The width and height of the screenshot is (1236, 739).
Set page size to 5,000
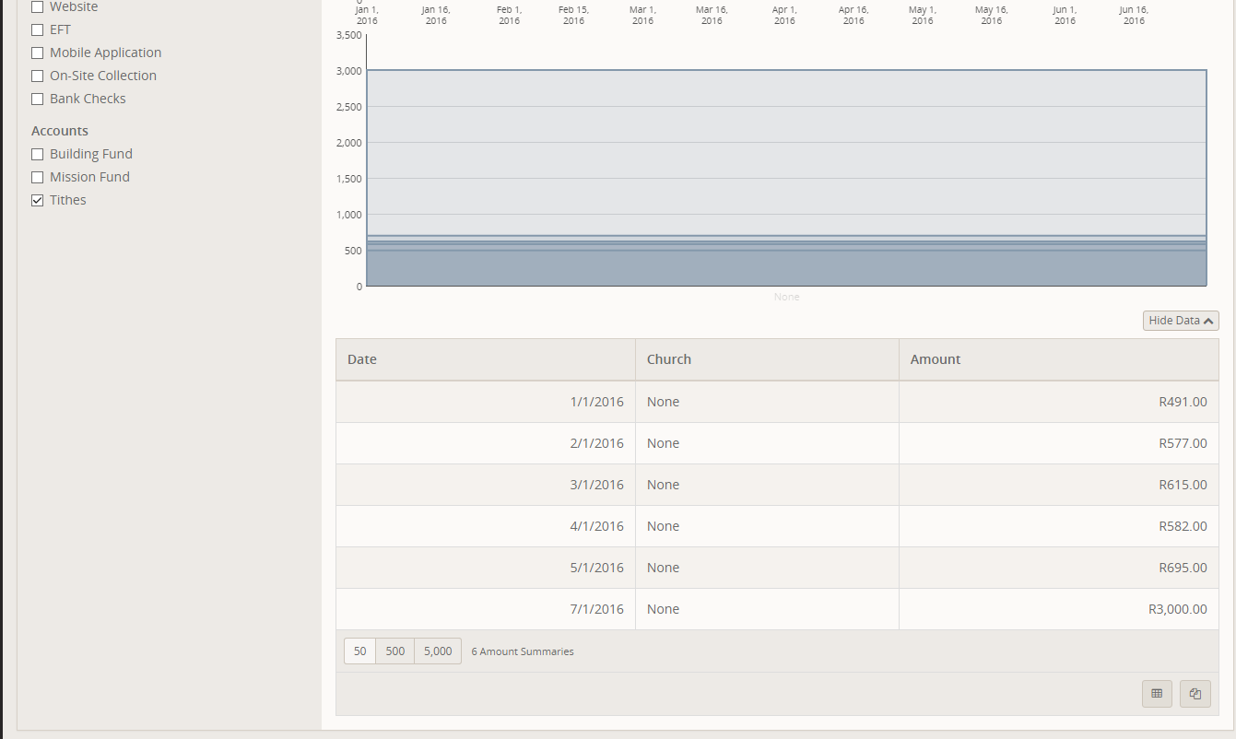point(438,651)
